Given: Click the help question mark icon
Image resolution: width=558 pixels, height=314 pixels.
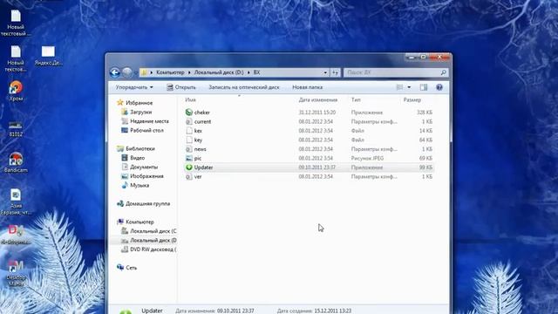Looking at the screenshot, I should pos(439,87).
